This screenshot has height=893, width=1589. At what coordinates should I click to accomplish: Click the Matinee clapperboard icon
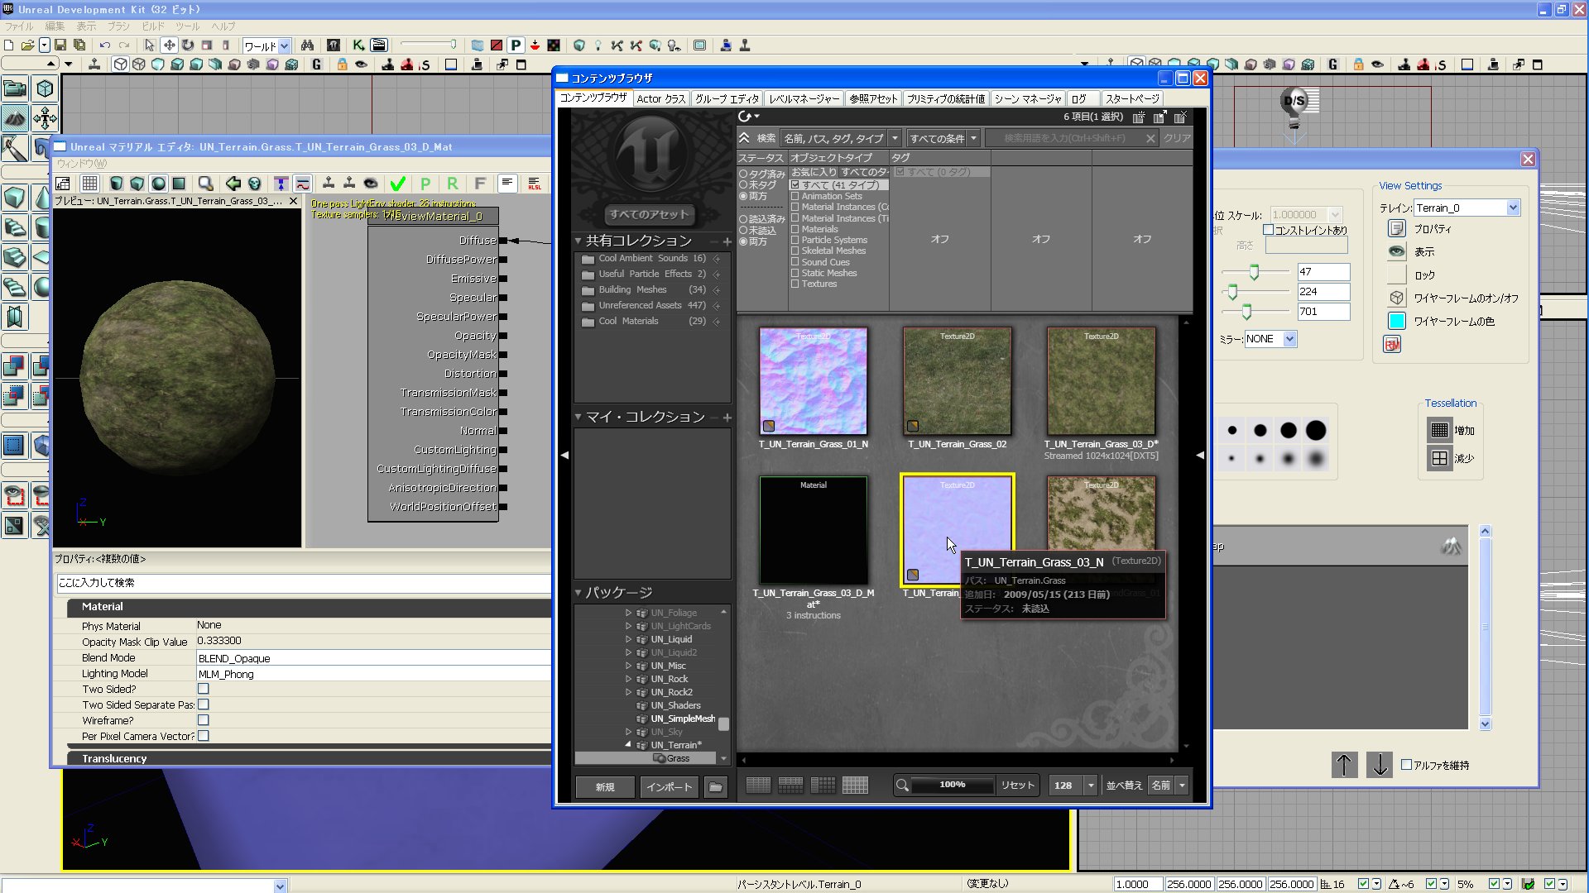[x=378, y=45]
